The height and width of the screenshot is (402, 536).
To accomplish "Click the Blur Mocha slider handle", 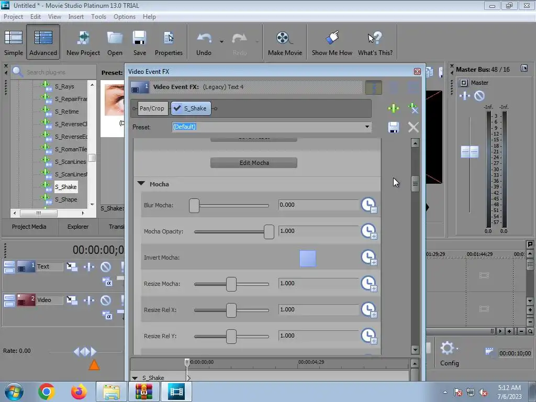I will click(x=194, y=206).
